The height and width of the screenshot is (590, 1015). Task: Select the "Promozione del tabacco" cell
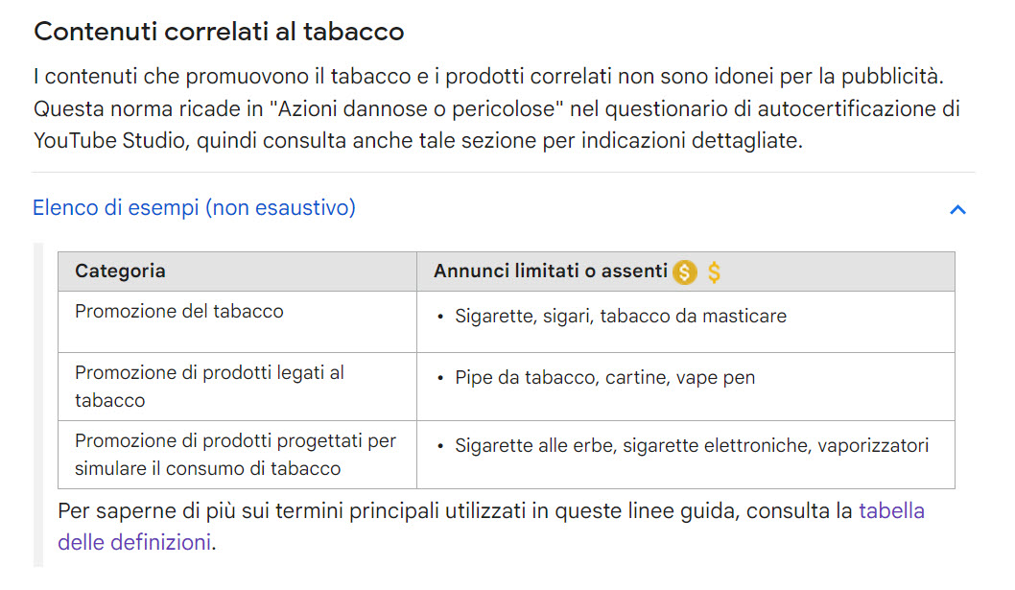click(x=238, y=322)
